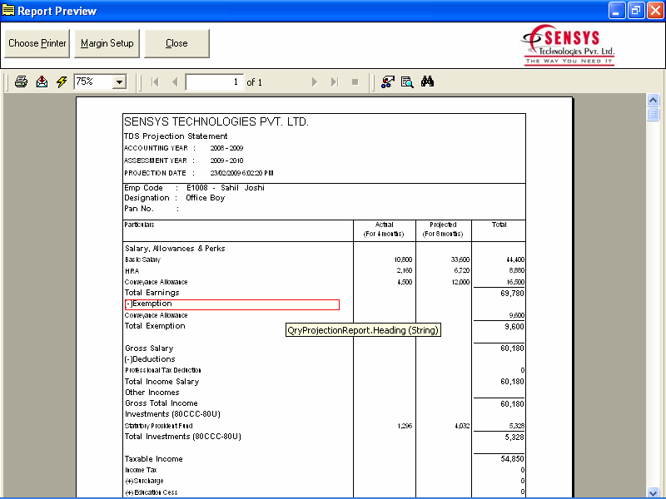Click the vertical scrollbar thumb
This screenshot has height=499, width=666.
coord(653,114)
